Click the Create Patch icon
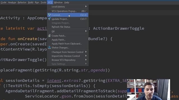 pyautogui.click(x=49, y=36)
